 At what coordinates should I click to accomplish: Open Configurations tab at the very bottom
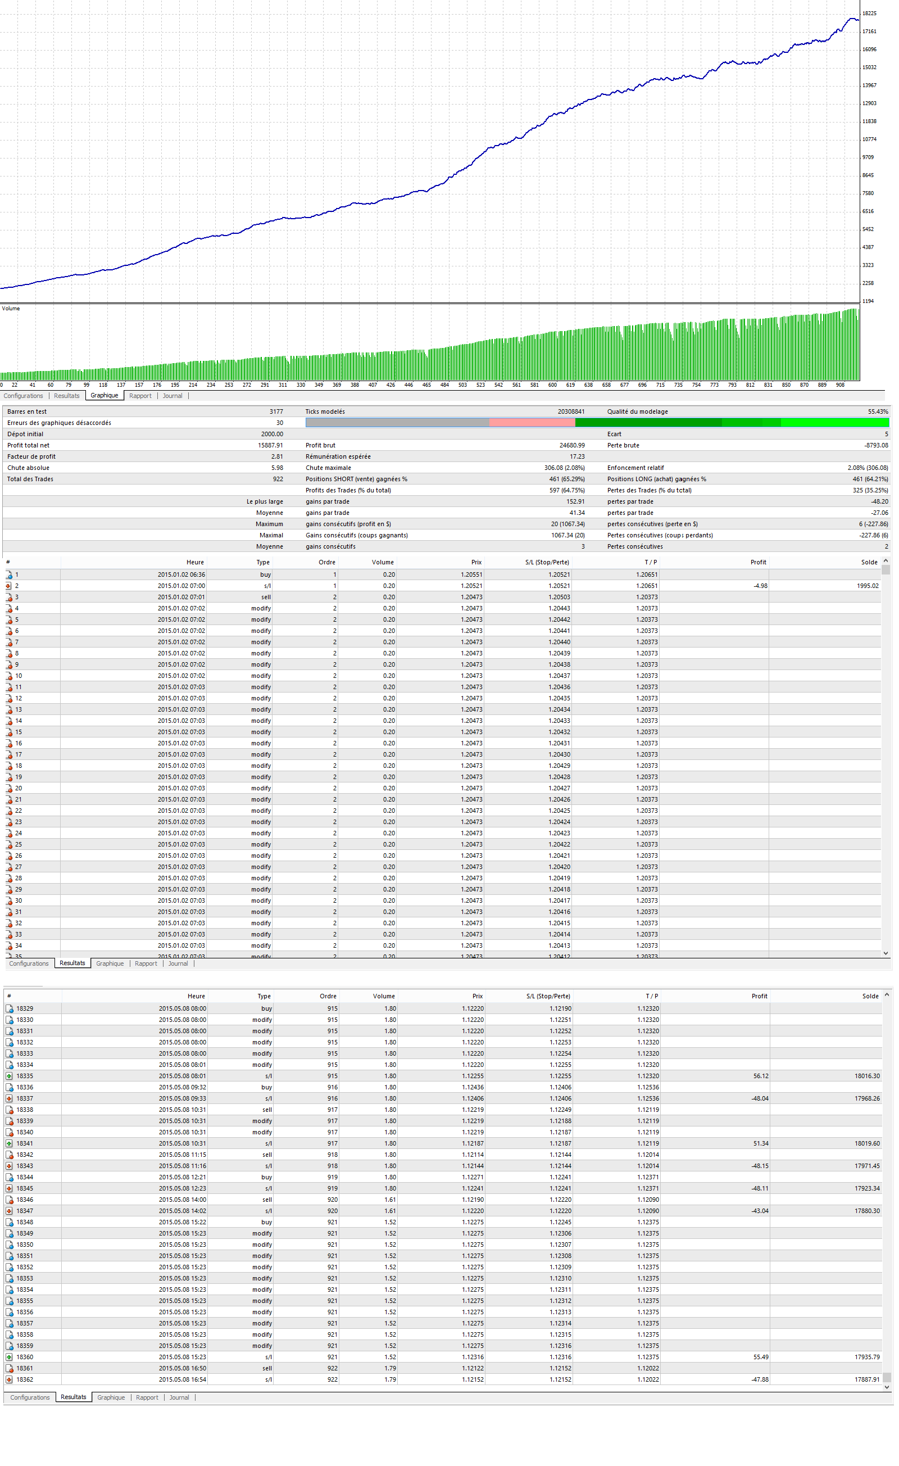pos(30,1397)
